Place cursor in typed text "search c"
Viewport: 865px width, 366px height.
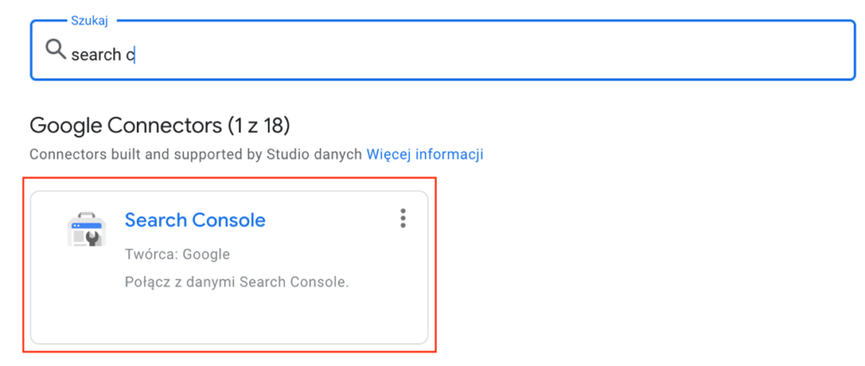tap(101, 54)
